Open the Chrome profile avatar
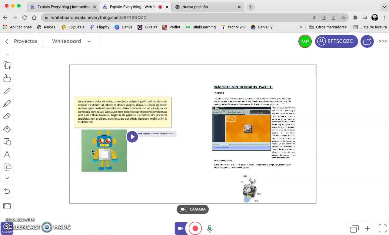The image size is (389, 235). pyautogui.click(x=375, y=18)
